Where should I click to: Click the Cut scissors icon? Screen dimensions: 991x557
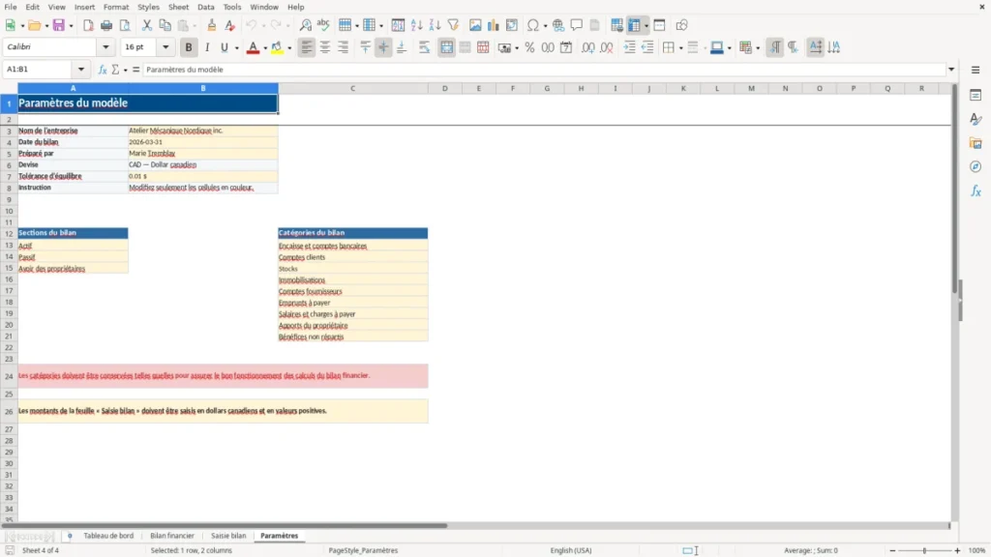[x=147, y=25]
